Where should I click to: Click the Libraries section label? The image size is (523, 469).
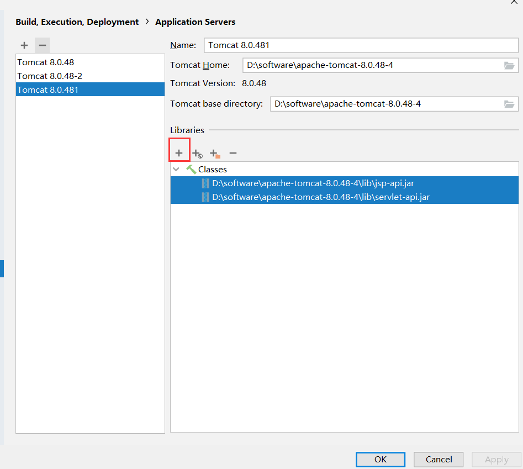coord(187,130)
